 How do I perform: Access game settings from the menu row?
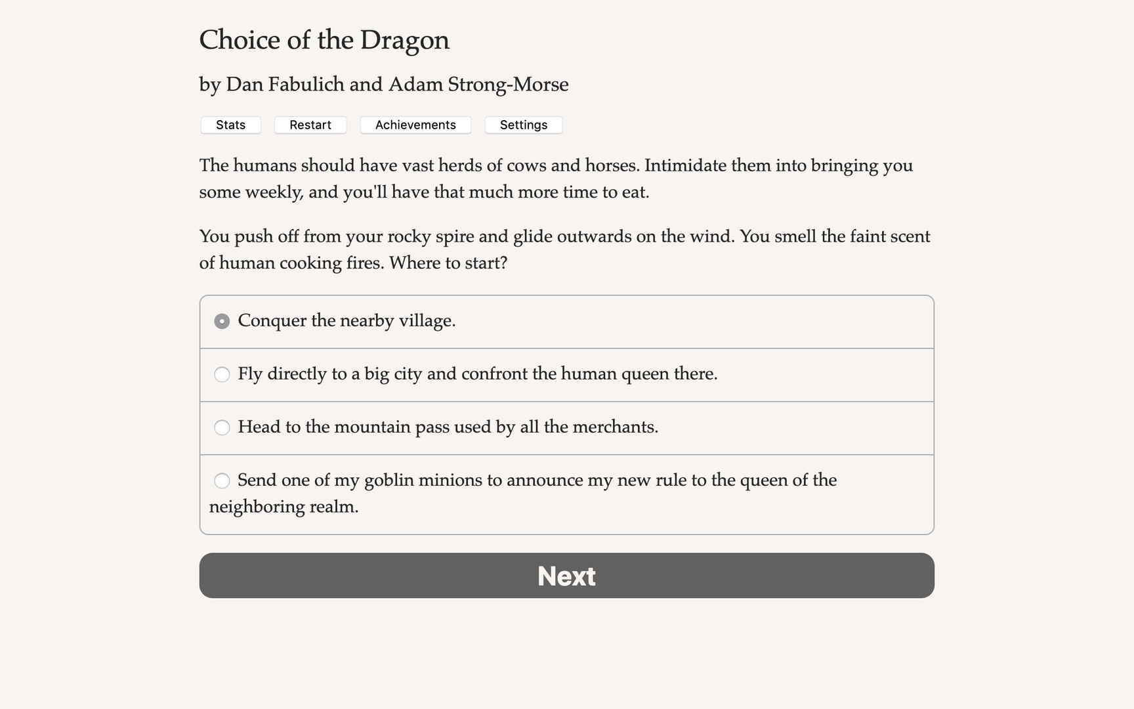[523, 125]
